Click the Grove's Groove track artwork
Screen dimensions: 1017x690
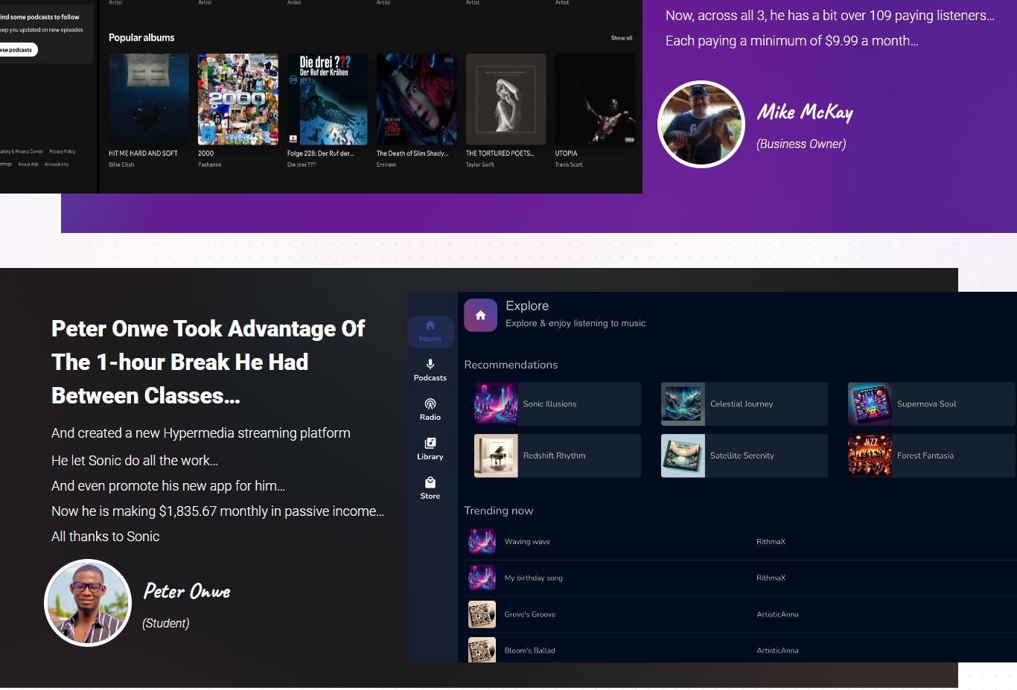pyautogui.click(x=482, y=614)
